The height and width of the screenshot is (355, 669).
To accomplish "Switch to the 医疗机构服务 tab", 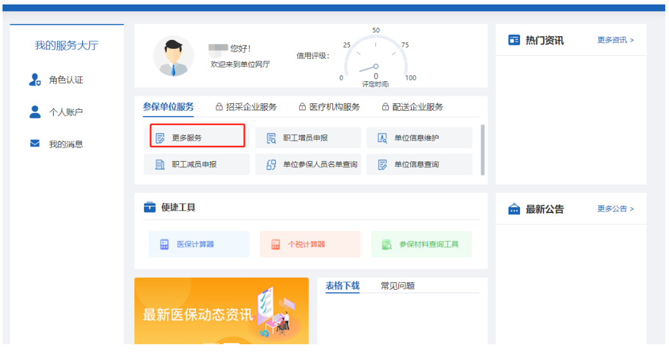I will (329, 107).
